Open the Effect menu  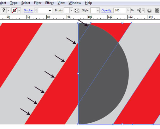click(50, 3)
